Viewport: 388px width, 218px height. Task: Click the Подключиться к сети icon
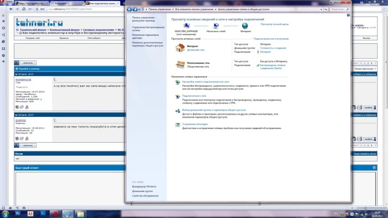(x=178, y=97)
